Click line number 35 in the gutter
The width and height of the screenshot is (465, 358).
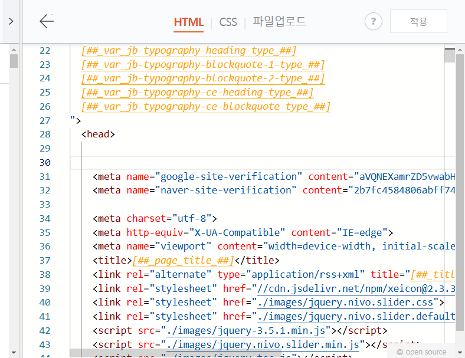coord(45,233)
